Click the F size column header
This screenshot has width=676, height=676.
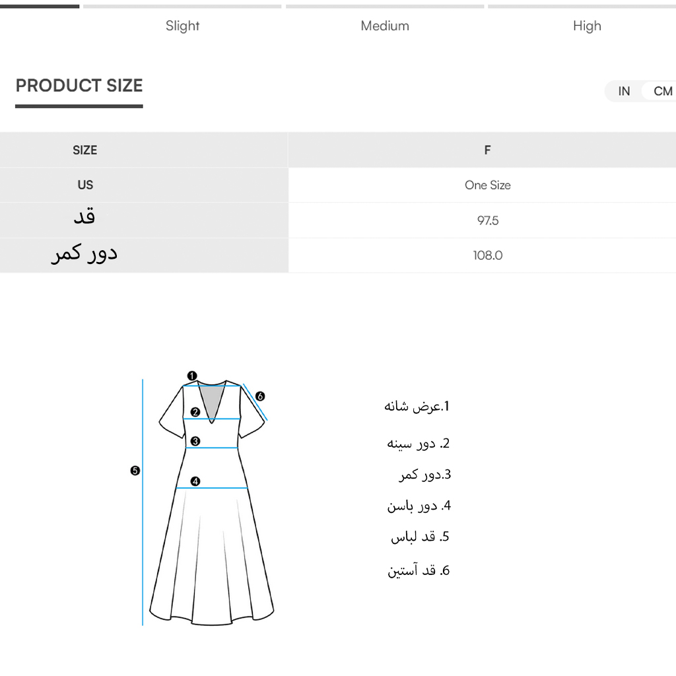pos(487,150)
